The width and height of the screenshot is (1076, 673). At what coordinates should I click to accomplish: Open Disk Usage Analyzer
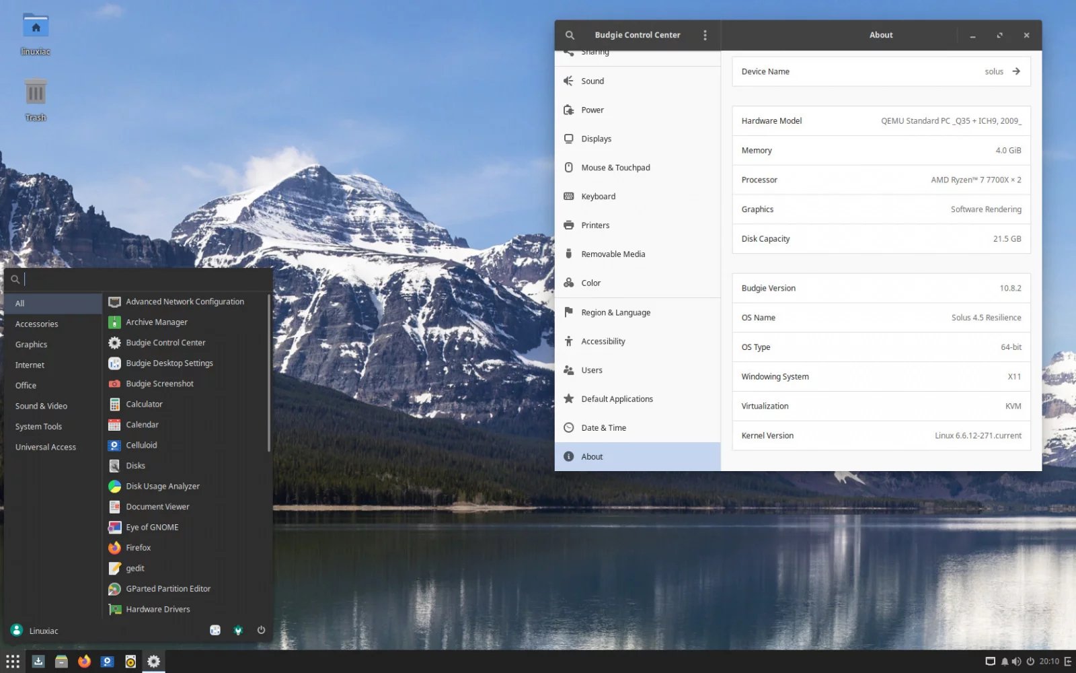162,486
